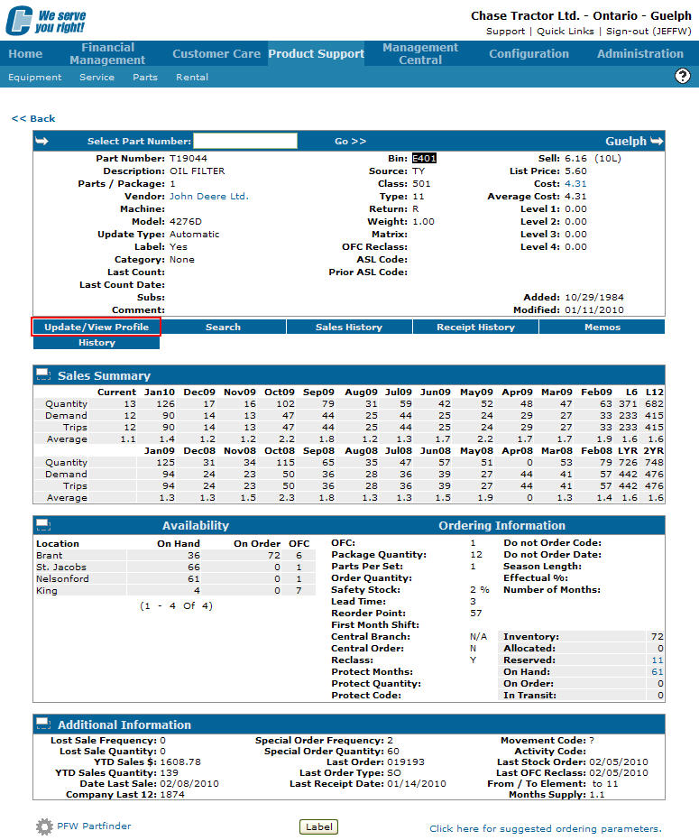The height and width of the screenshot is (840, 699).
Task: Click the History button
Action: click(97, 342)
